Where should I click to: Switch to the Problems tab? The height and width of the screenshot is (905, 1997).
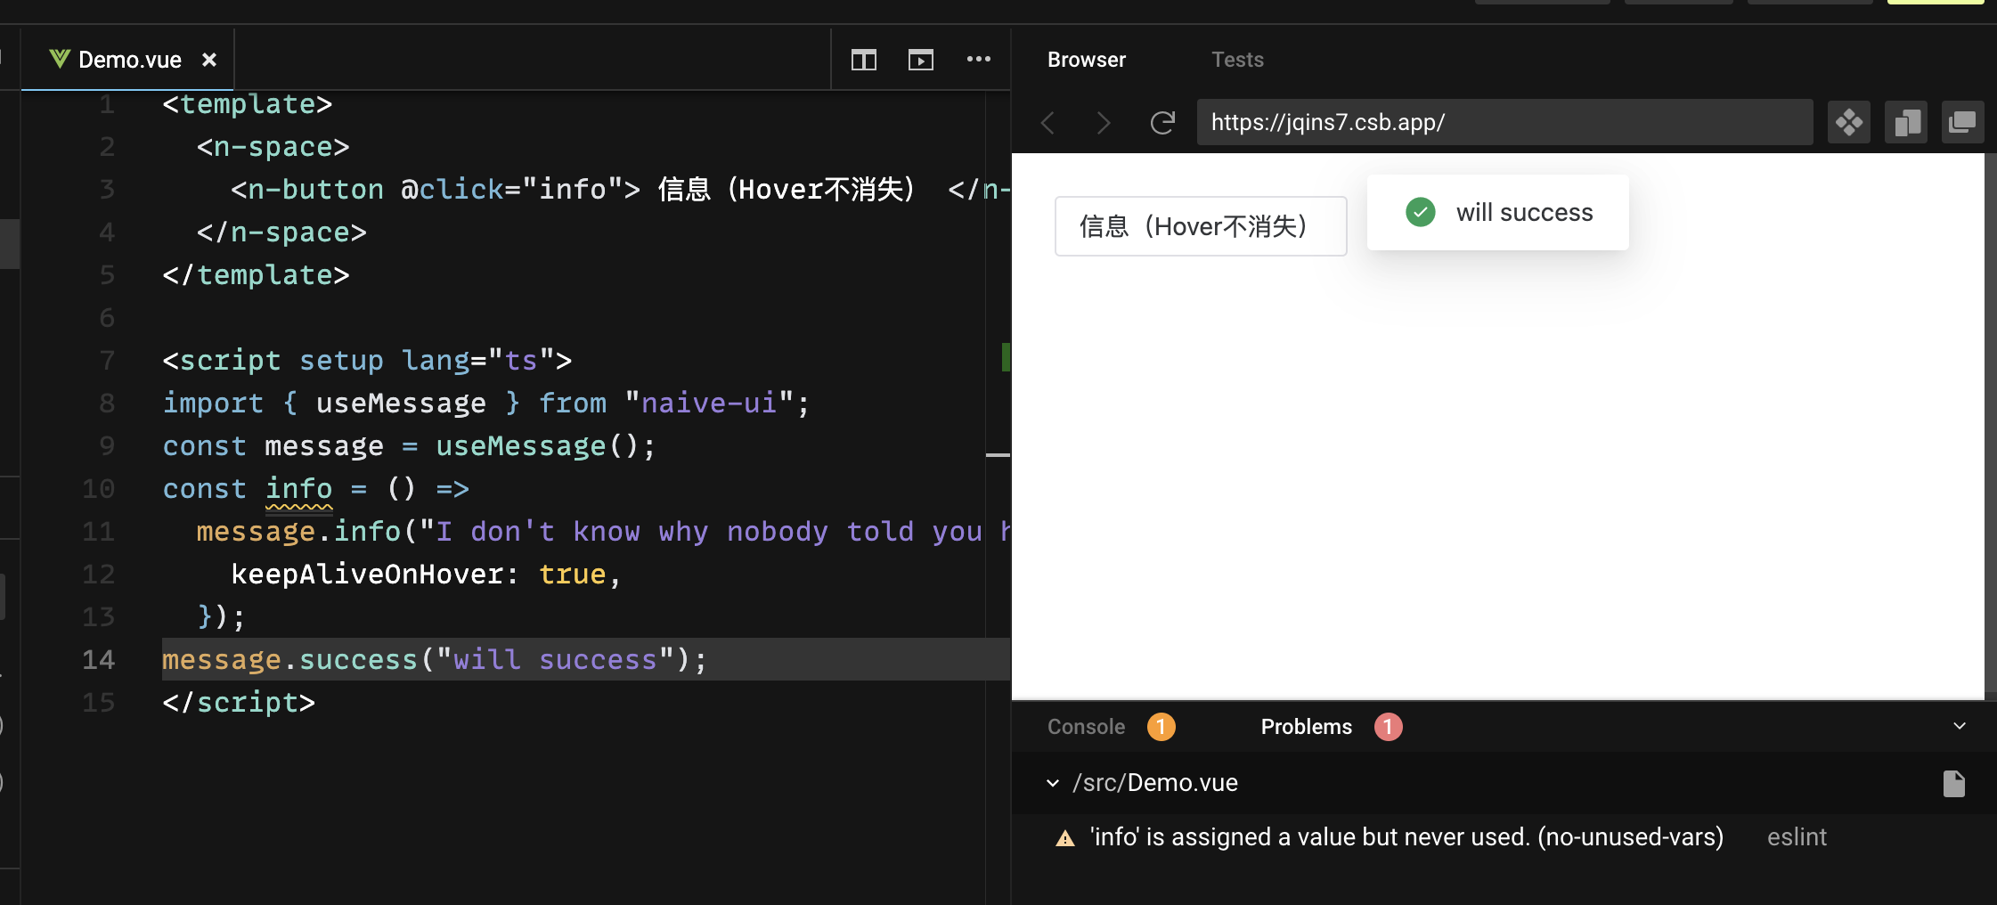tap(1305, 726)
